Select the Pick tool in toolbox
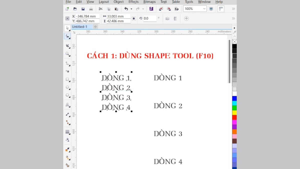Screen dimensions: 300x169 (x=67, y=28)
